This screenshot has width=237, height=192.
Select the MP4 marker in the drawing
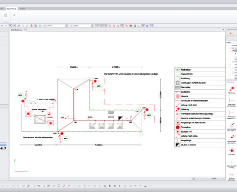click(20, 96)
